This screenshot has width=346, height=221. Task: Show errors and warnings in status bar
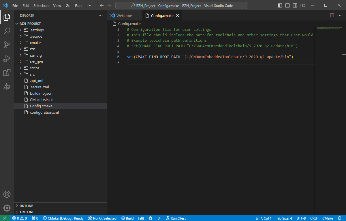(20, 218)
